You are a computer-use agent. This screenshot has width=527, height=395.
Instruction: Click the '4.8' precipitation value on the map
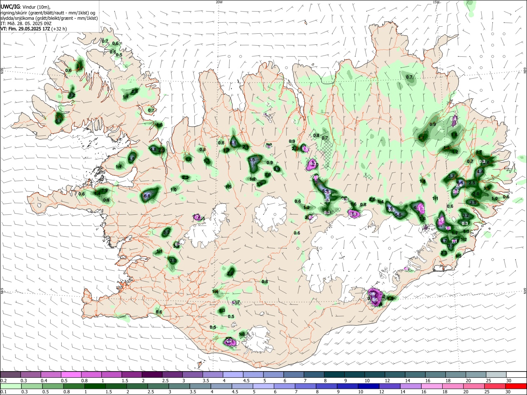pyautogui.click(x=154, y=149)
